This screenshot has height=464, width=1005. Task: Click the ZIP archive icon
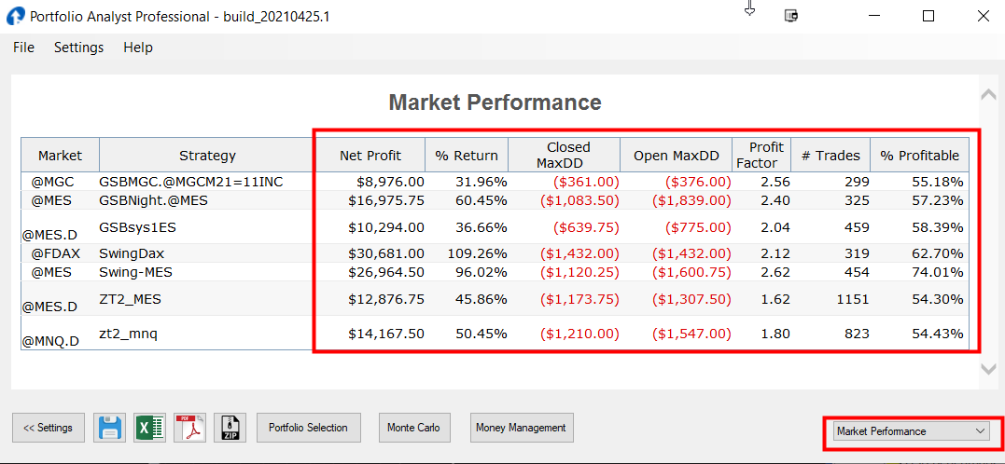click(230, 428)
